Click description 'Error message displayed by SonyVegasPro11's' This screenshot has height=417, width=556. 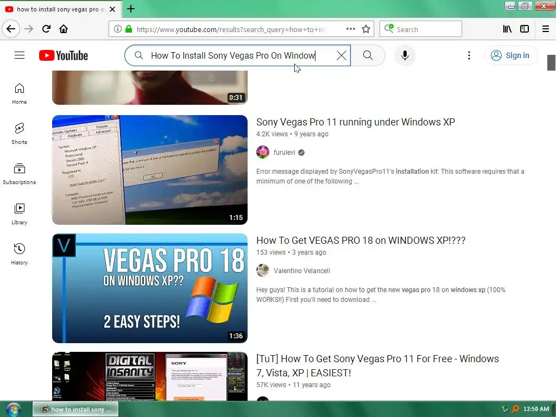390,176
